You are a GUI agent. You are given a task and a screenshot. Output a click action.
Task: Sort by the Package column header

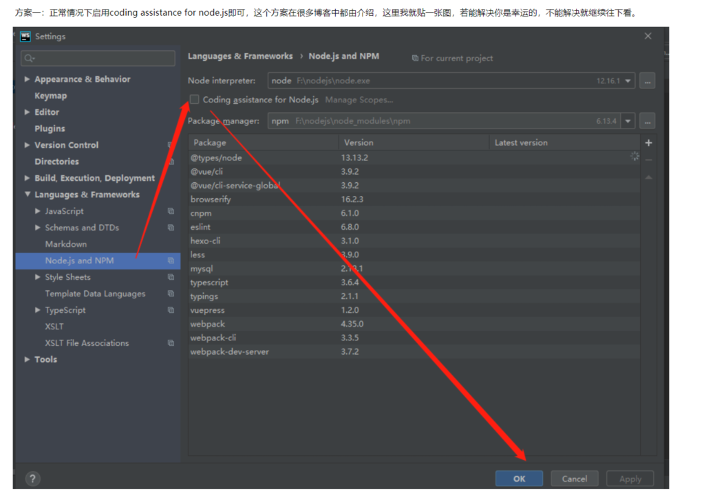pos(263,142)
